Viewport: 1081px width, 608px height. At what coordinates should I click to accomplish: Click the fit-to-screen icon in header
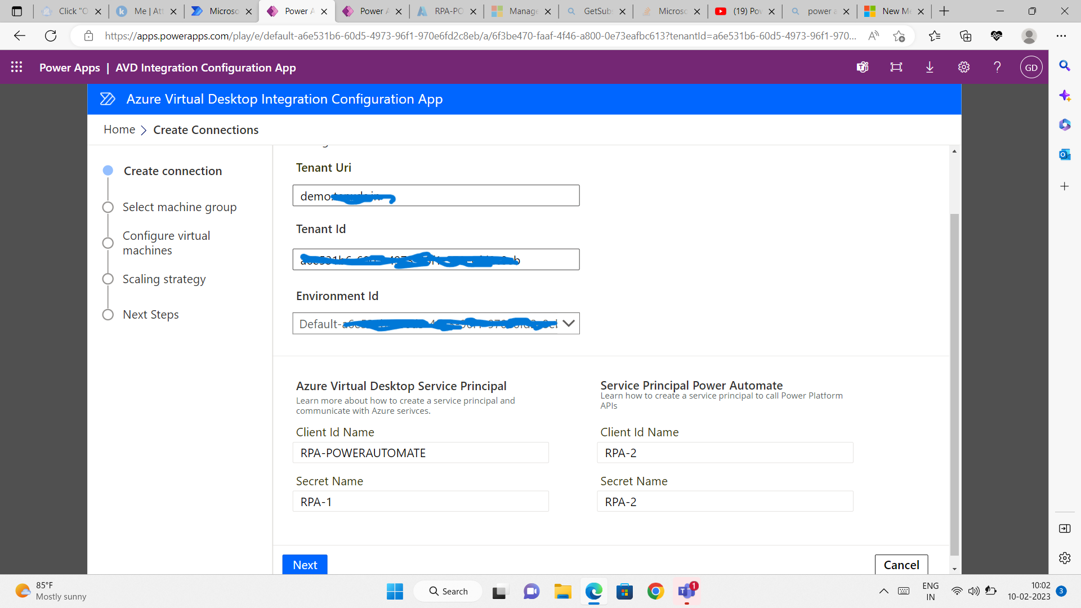coord(896,67)
